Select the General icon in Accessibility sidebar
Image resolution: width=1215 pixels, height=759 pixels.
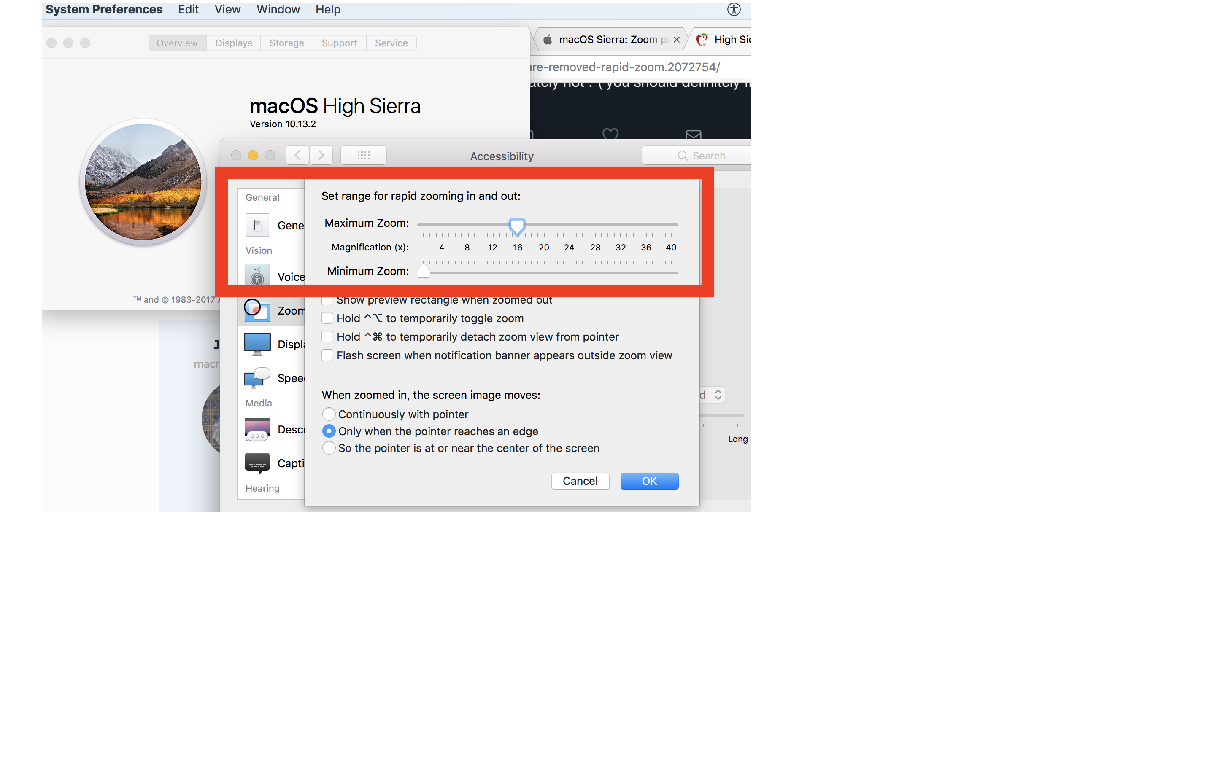(257, 225)
